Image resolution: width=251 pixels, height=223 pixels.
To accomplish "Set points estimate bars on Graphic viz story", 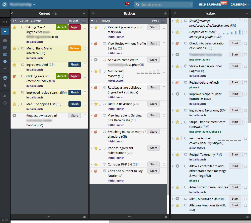I will pos(229,32).
